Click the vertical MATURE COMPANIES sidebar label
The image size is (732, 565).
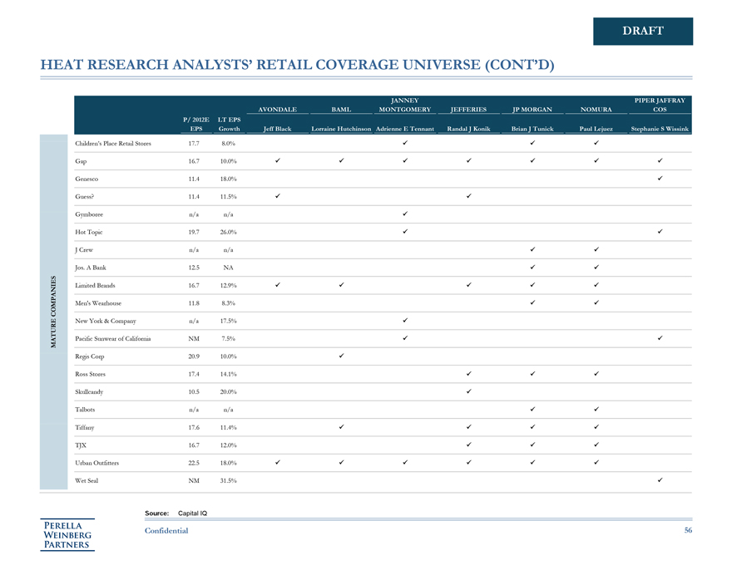click(55, 312)
